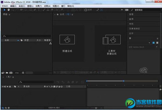Viewport: 162px width, 110px height.
Task: Sort project items by 名称 column
Action: click(x=7, y=40)
